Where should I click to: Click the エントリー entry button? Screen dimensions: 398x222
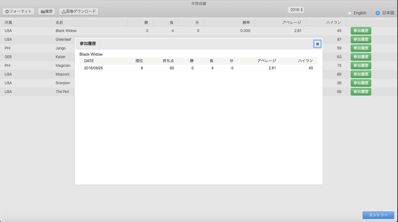[378, 215]
